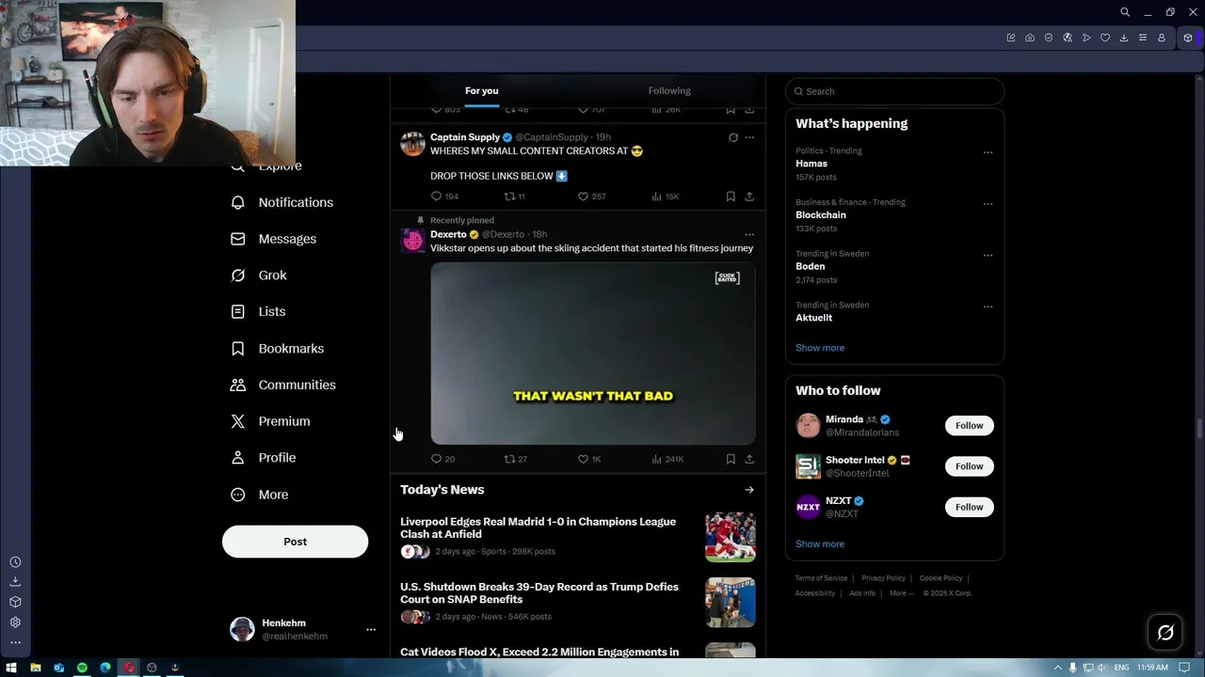Open U.S. Shutdown Breaks 39-Day Record story
This screenshot has width=1205, height=677.
(577, 602)
